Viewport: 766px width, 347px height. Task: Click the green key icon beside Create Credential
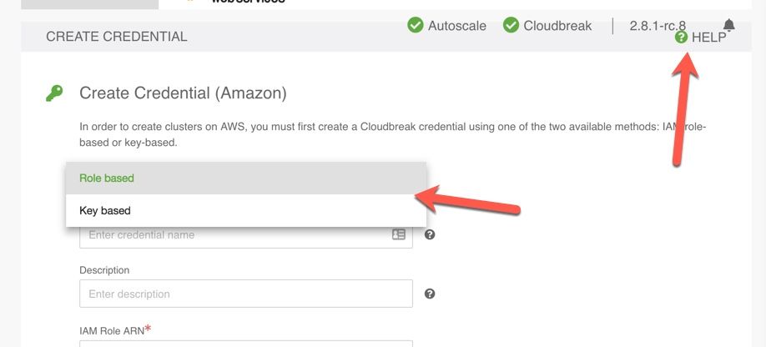[x=54, y=93]
